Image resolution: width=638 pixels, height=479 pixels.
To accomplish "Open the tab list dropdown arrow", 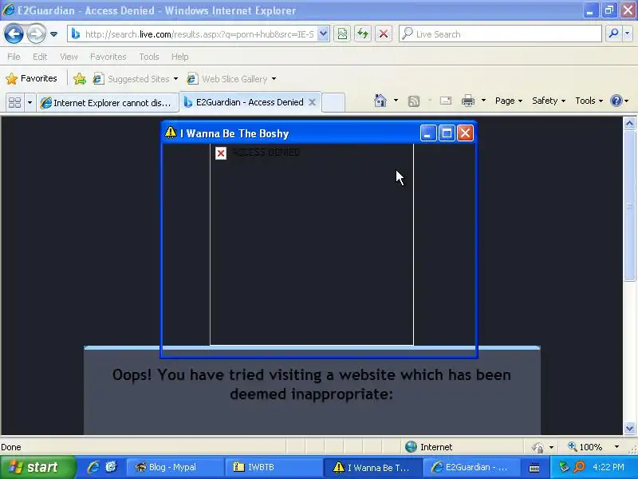I will coord(30,102).
